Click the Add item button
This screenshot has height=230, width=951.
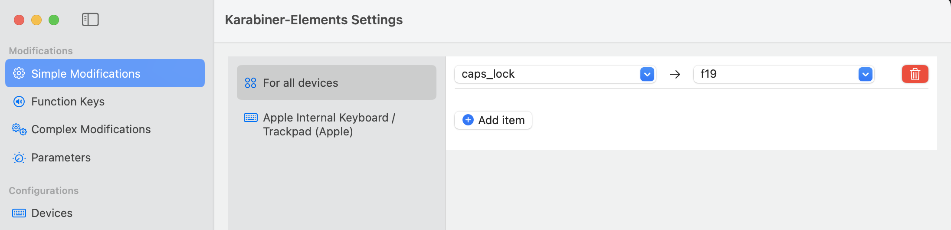point(493,120)
